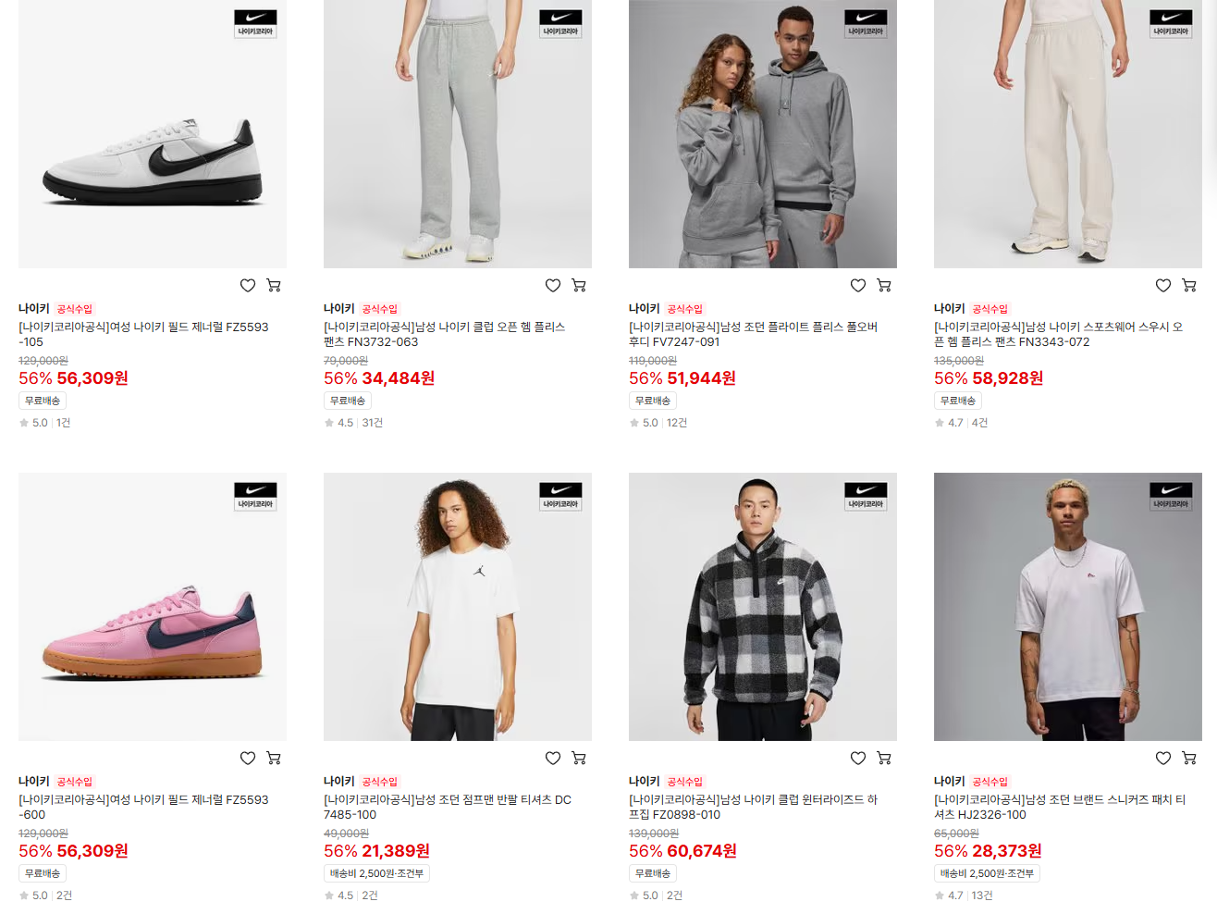Click cart icon for Jordan Jumpman t-shirt
Screen dimensions: 1217x914
point(579,759)
